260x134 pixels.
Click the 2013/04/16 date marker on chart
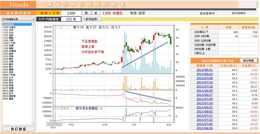54,124
